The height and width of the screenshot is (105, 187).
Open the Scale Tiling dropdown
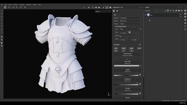(x=129, y=29)
